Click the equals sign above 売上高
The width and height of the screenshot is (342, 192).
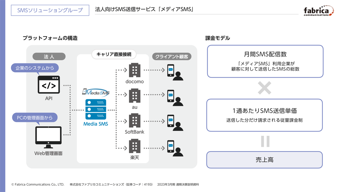[265, 141]
